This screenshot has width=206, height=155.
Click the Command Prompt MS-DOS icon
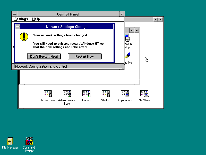[29, 141]
